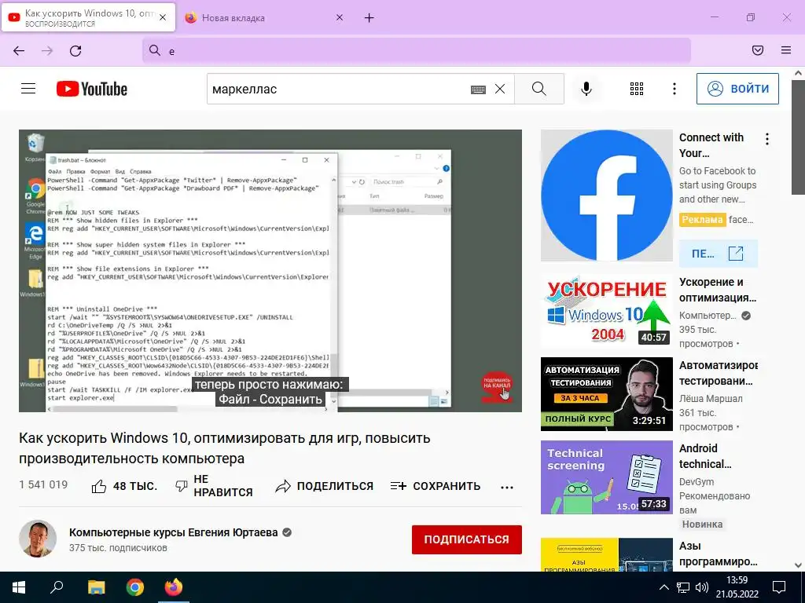Click the Firefox address bar
The image size is (805, 603).
[x=417, y=50]
